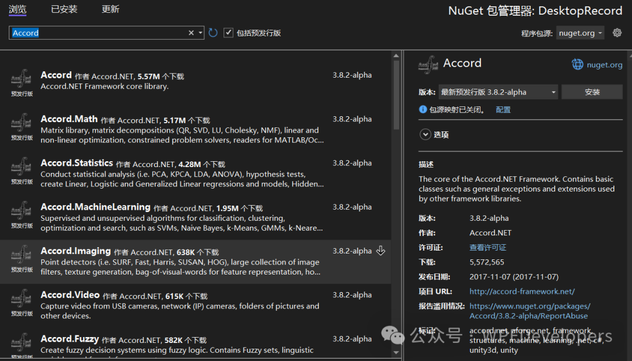Select the Accord.Video package title

tap(70, 295)
